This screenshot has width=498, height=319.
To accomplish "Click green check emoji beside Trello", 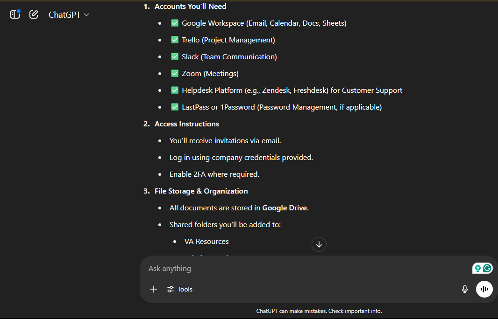I will click(175, 40).
